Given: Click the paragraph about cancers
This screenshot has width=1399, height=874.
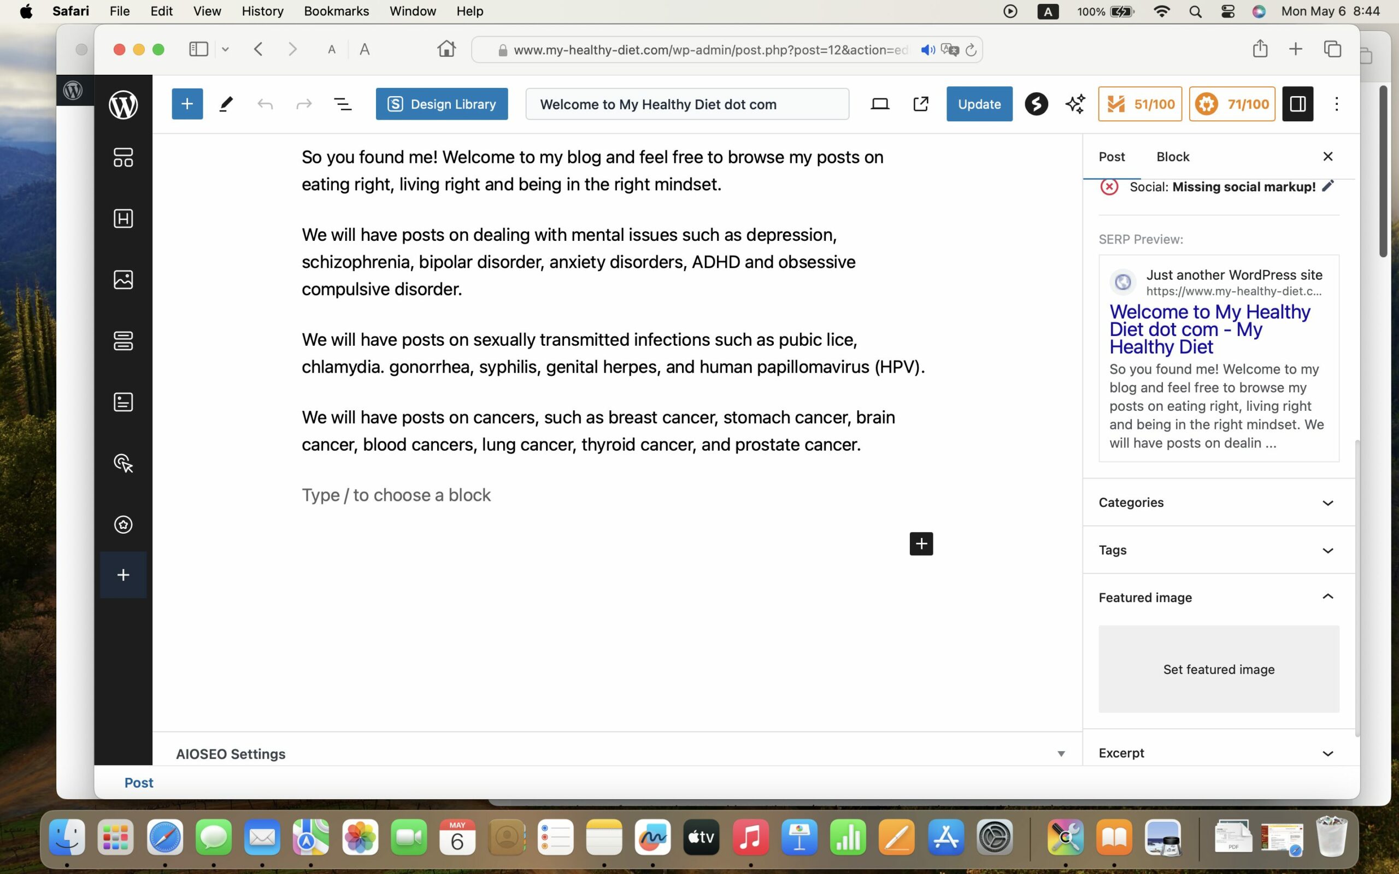Looking at the screenshot, I should [598, 430].
